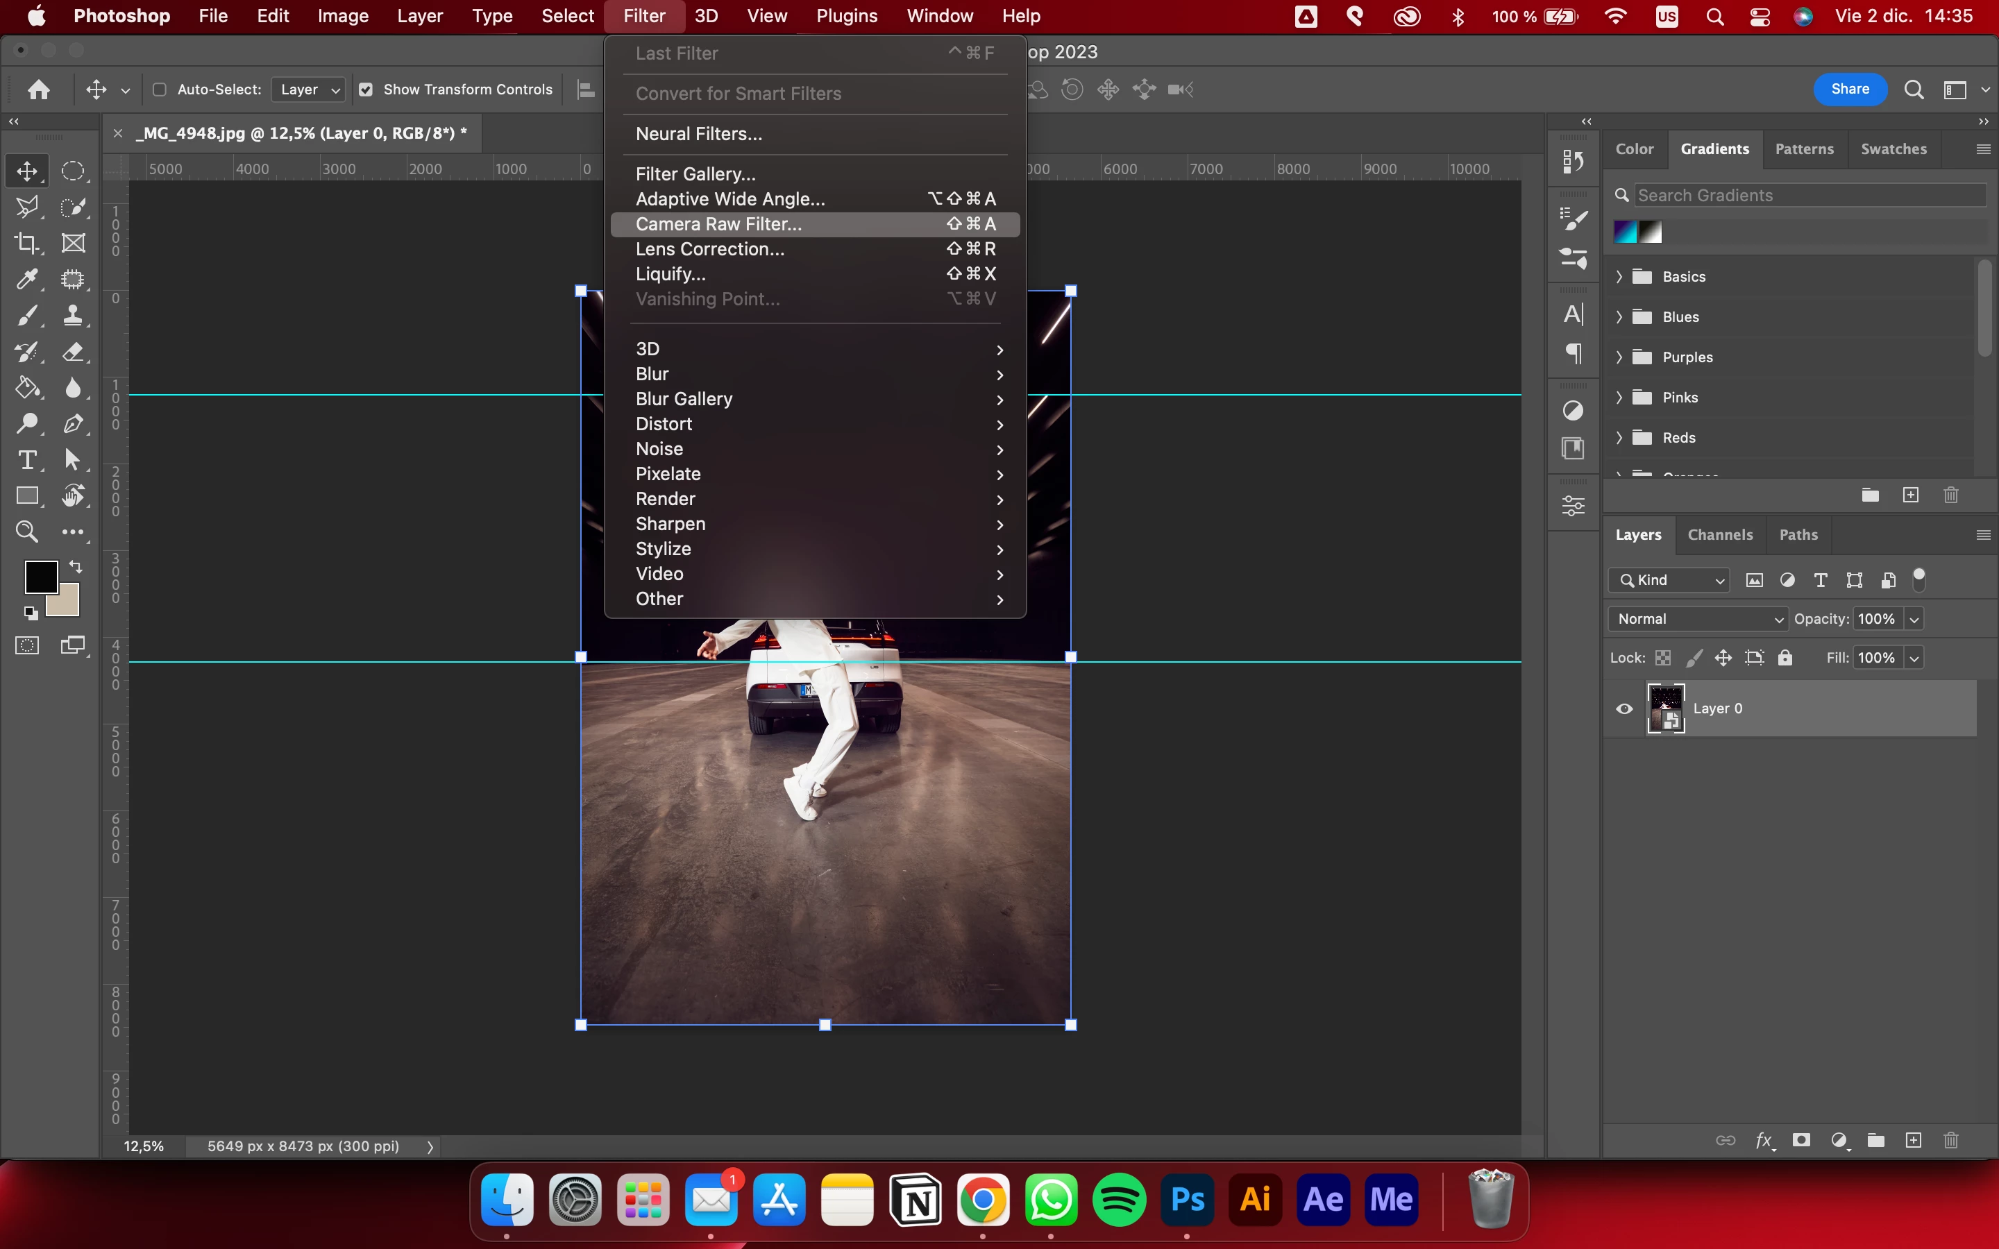Select the Clone Stamp tool
Screen dimensions: 1999x1249
tap(74, 315)
